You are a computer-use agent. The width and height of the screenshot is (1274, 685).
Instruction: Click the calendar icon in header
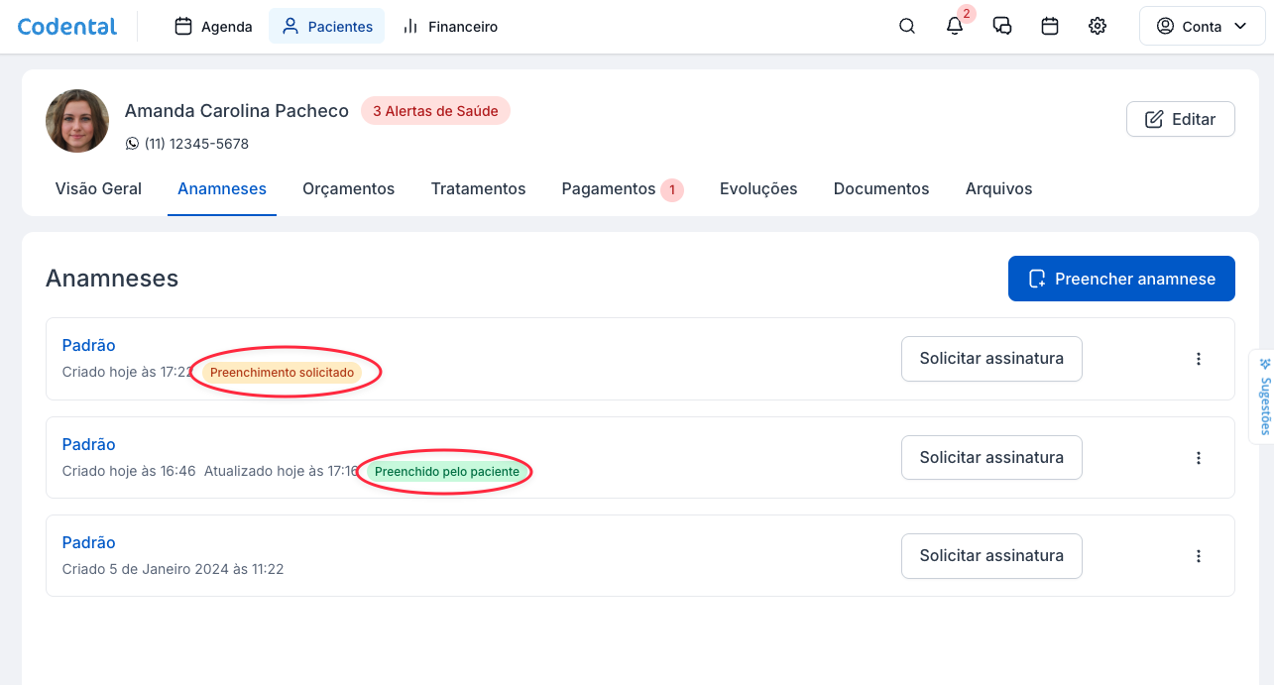tap(1050, 27)
